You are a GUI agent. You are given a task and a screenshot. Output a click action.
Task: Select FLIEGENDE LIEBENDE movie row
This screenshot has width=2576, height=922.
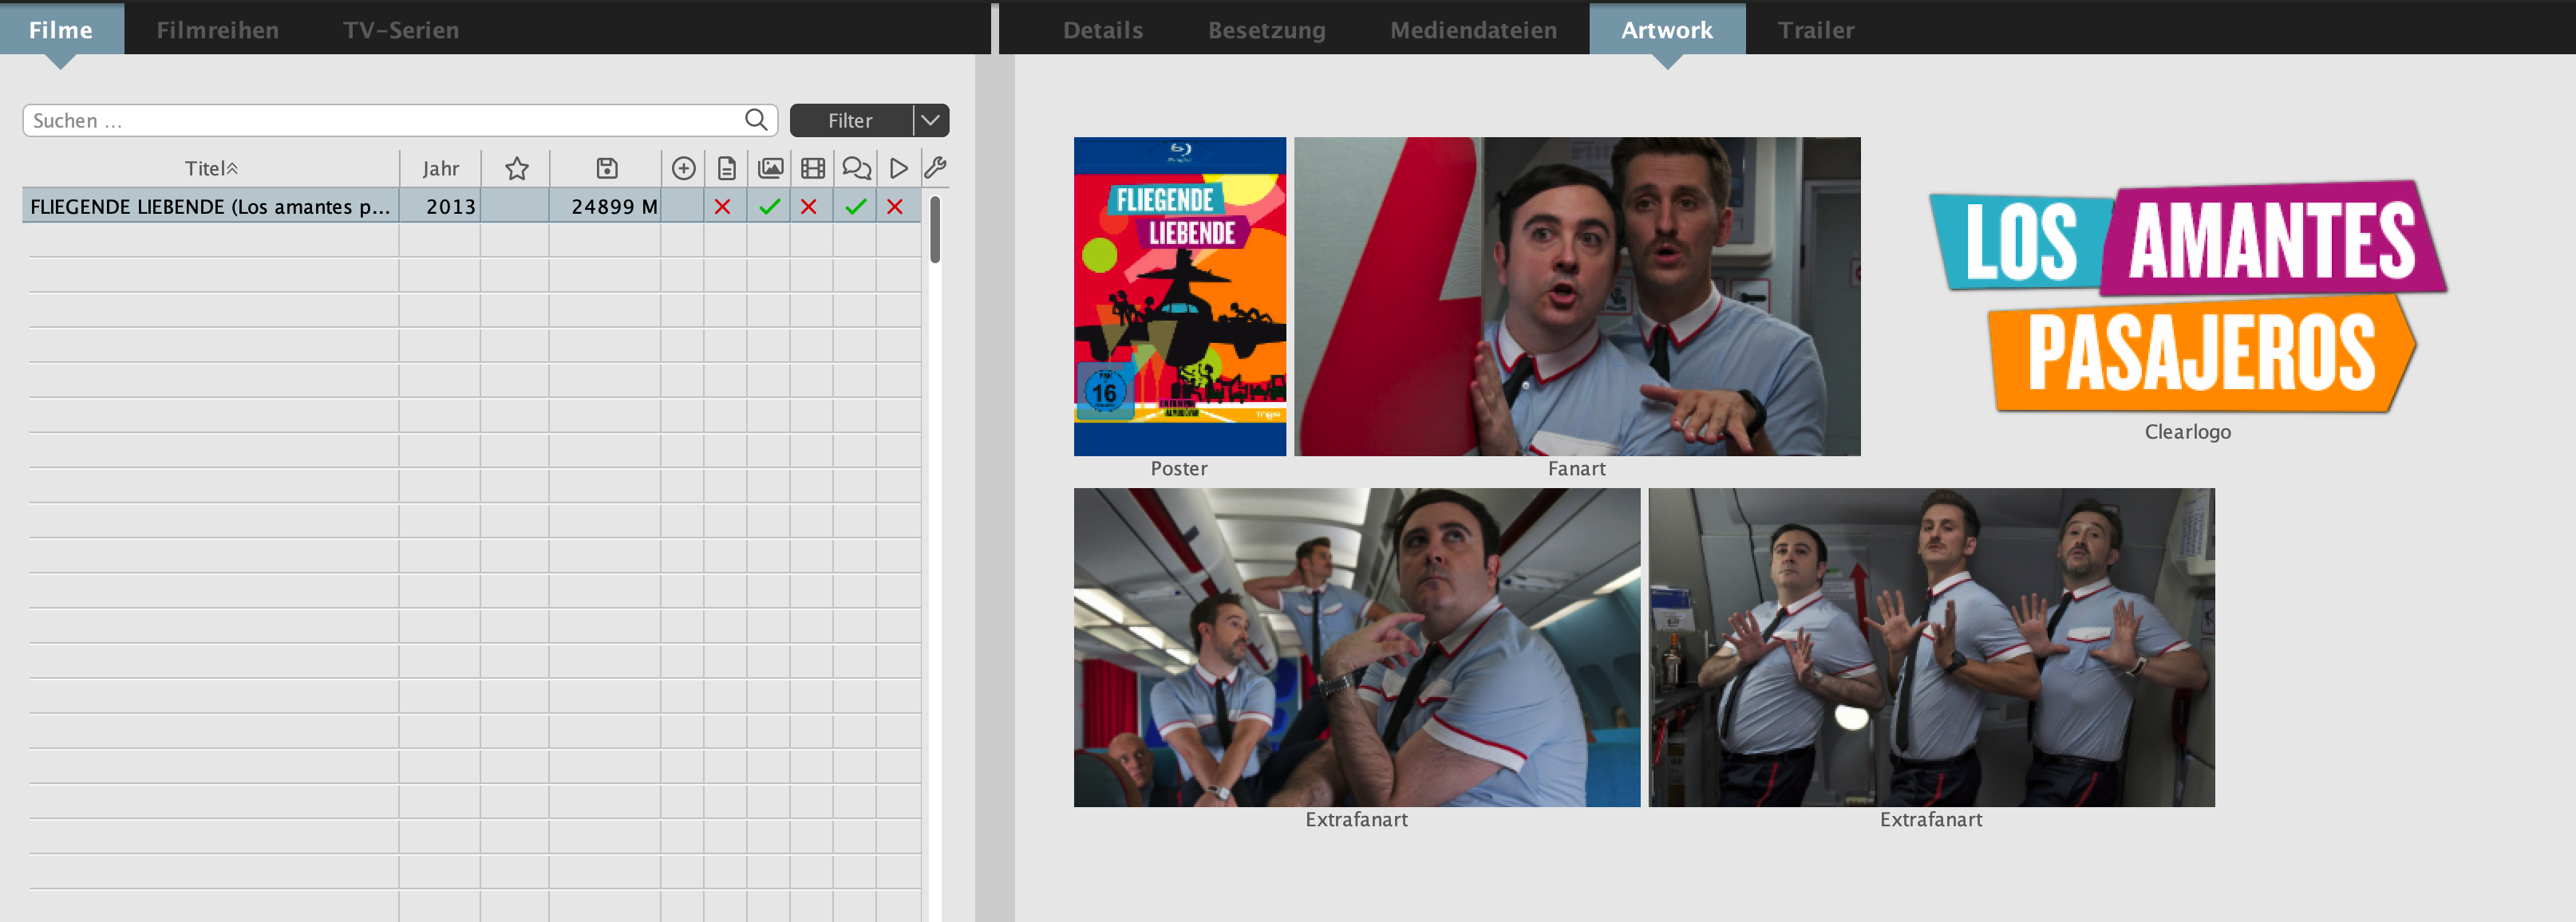pyautogui.click(x=471, y=207)
